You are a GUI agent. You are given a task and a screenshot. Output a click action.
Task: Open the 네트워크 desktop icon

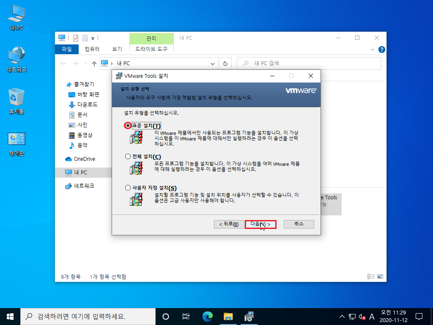[16, 59]
